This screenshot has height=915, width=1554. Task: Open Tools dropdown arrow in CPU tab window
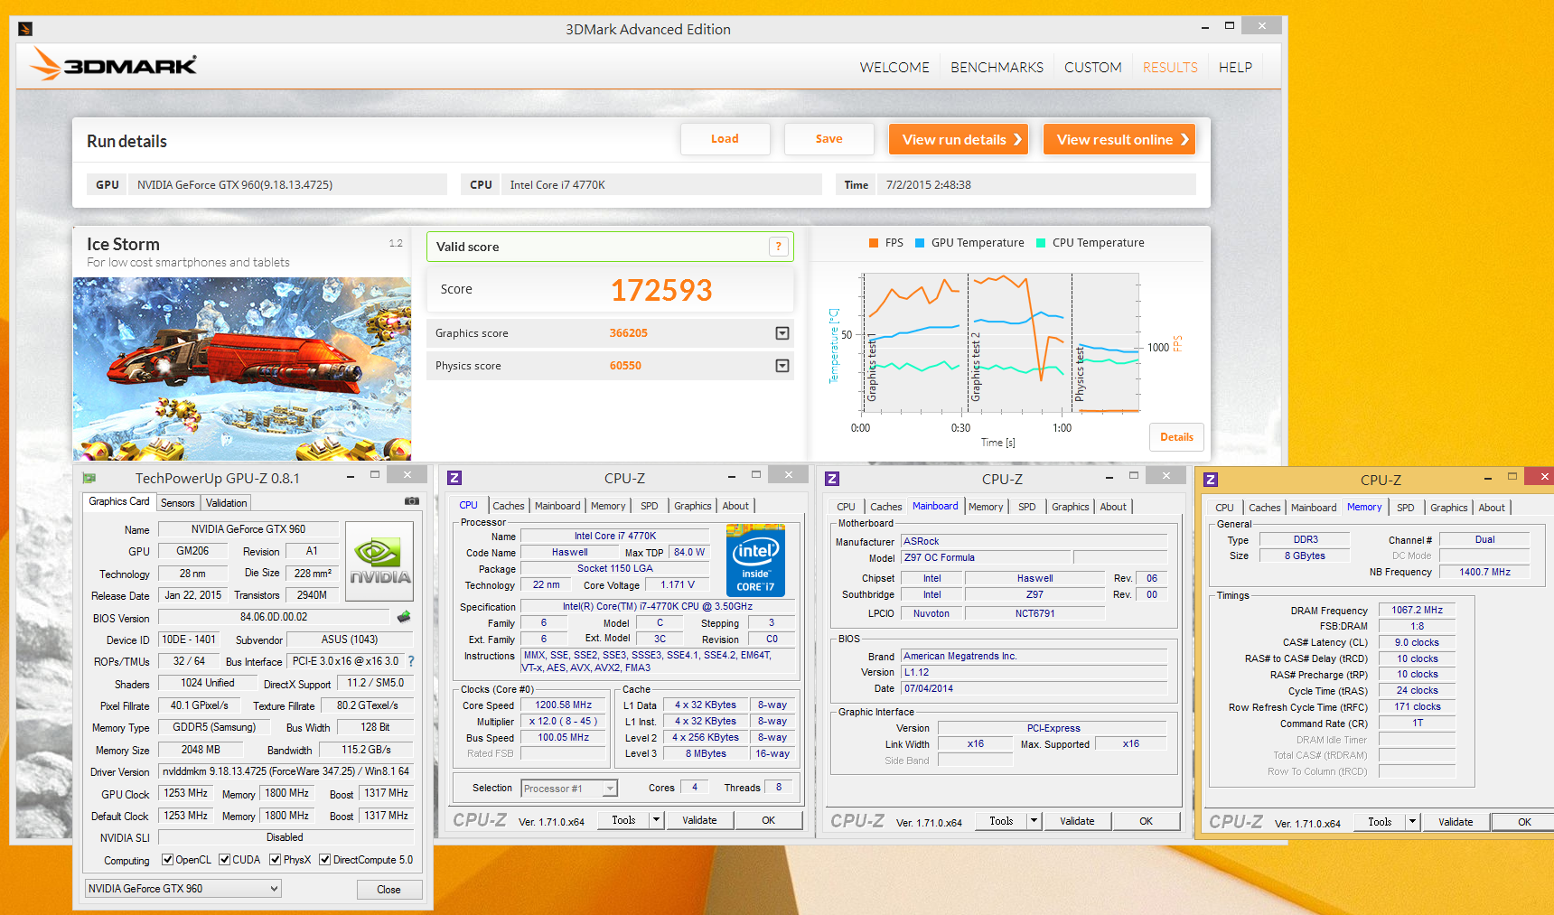(656, 820)
